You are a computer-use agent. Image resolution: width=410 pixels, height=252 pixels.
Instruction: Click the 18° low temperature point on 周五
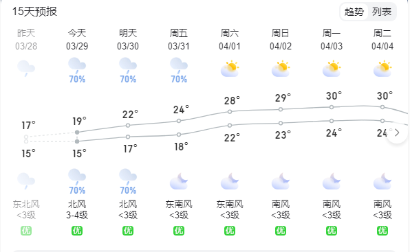pyautogui.click(x=179, y=135)
